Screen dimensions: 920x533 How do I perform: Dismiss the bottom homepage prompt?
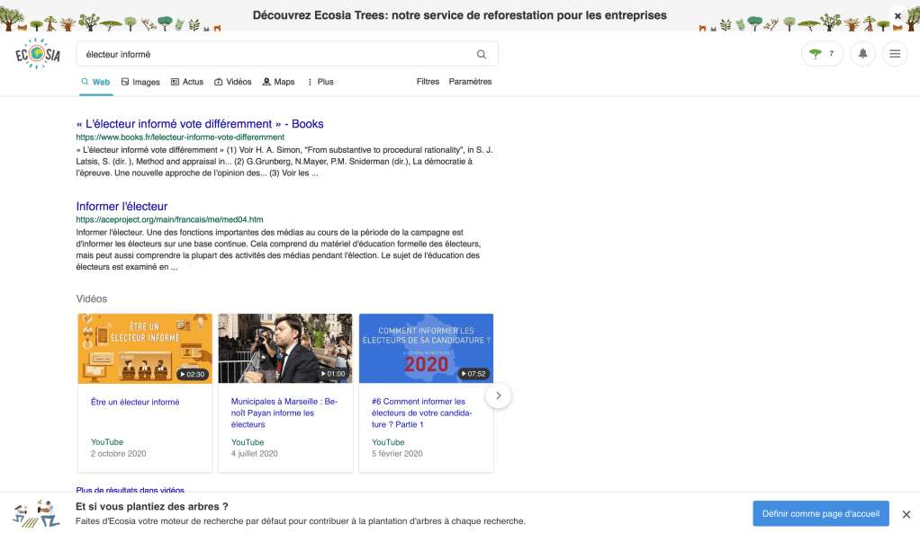tap(906, 514)
